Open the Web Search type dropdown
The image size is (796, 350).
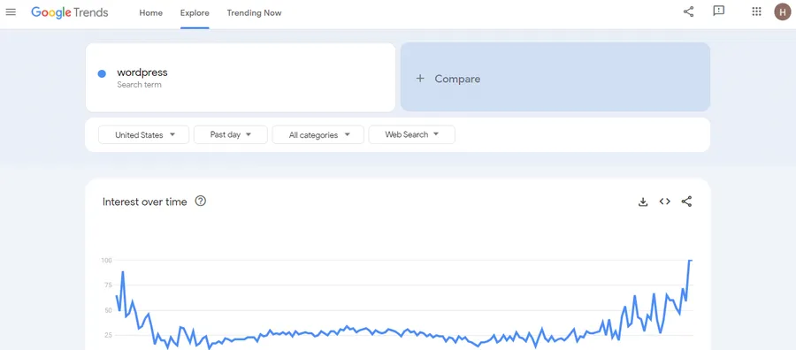coord(411,135)
